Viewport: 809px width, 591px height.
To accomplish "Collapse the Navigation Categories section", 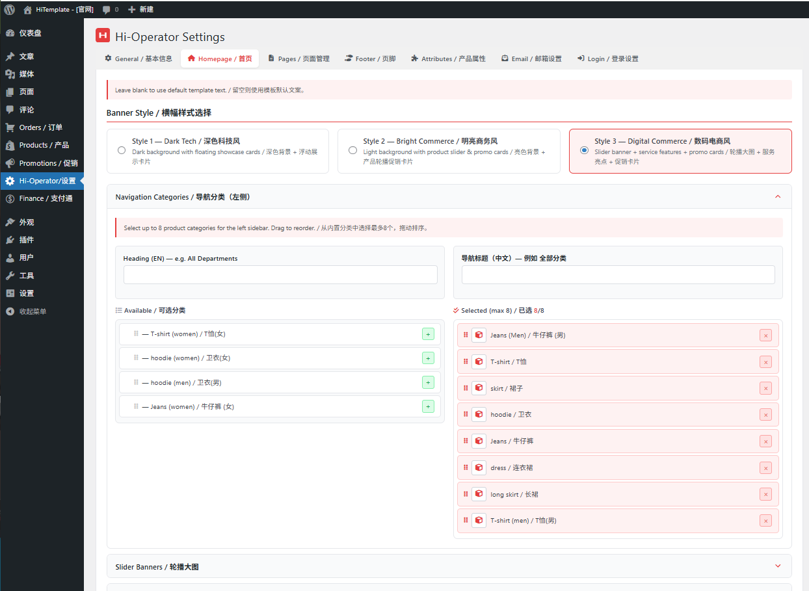I will point(778,197).
